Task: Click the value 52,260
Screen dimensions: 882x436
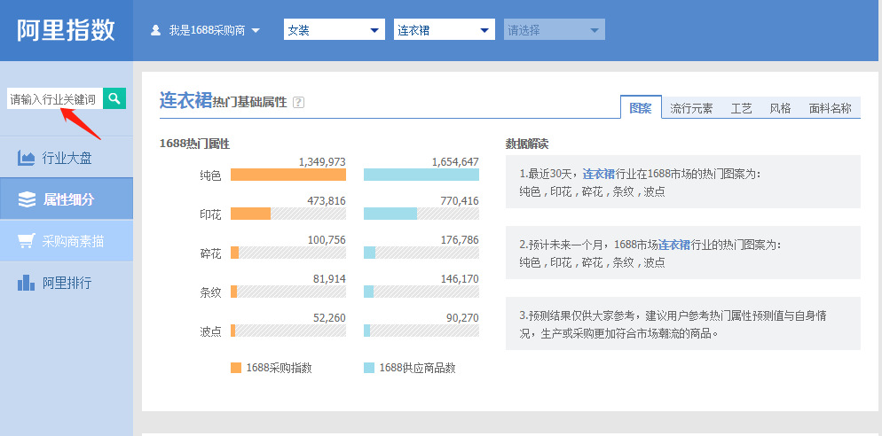Action: [x=329, y=317]
